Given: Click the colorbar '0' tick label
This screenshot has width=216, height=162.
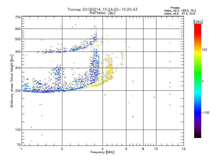Looking at the screenshot, I should (202, 81).
